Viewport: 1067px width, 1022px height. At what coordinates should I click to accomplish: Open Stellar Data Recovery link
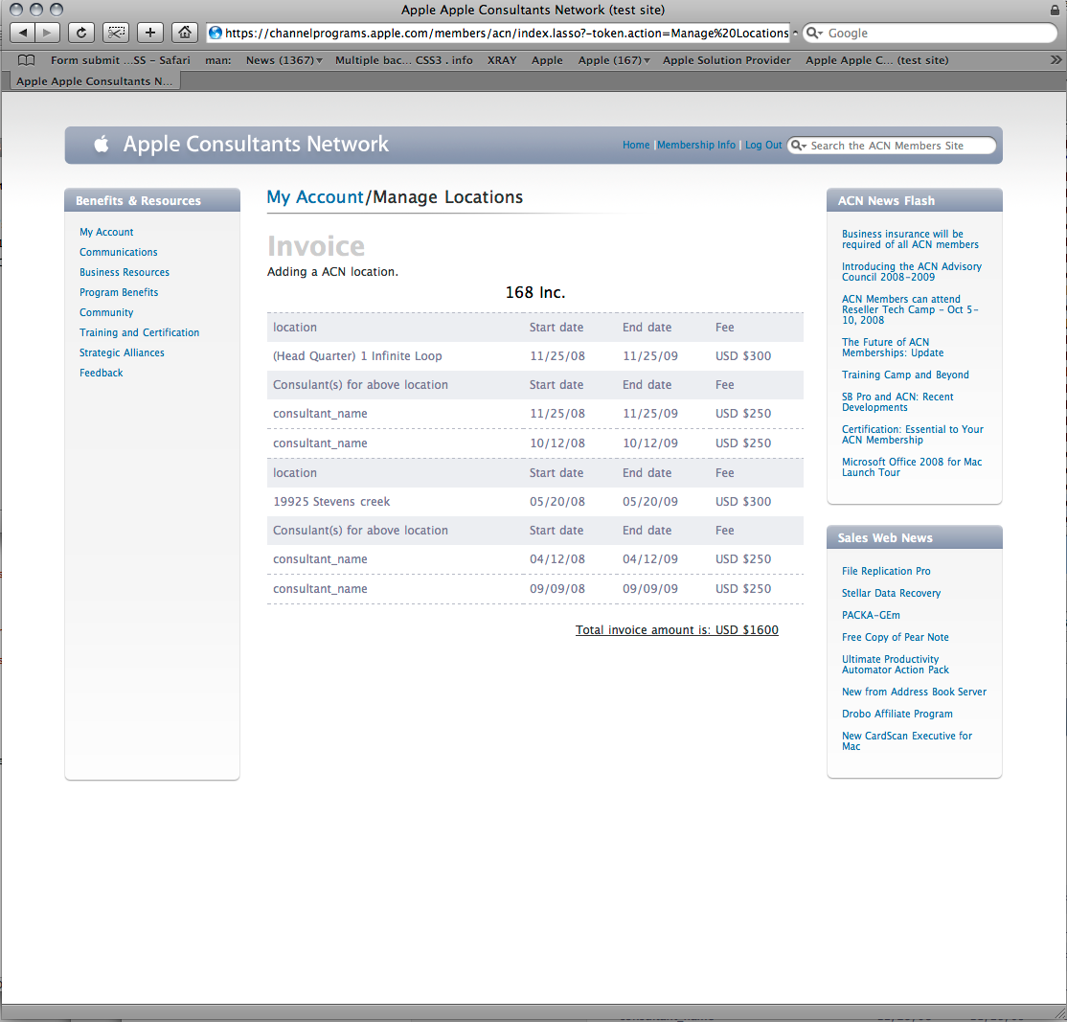pyautogui.click(x=892, y=593)
